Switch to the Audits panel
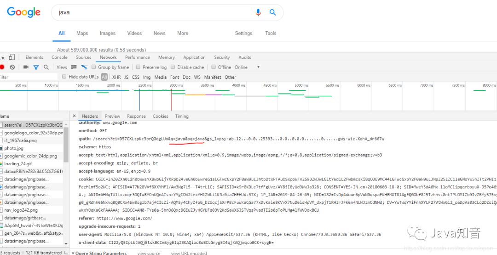The width and height of the screenshot is (497, 255). point(245,58)
